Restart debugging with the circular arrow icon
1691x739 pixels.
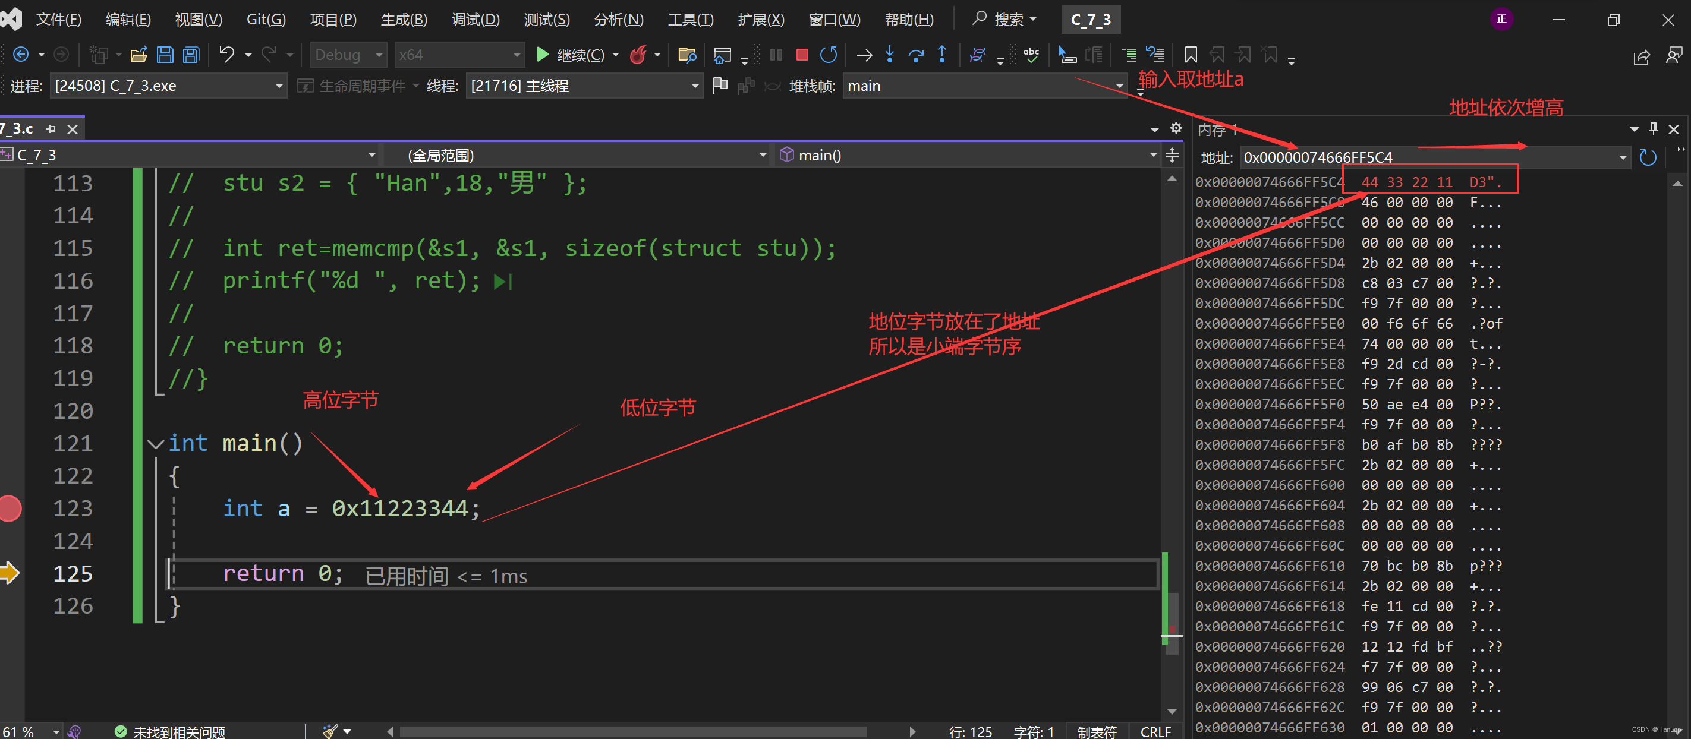pos(829,55)
